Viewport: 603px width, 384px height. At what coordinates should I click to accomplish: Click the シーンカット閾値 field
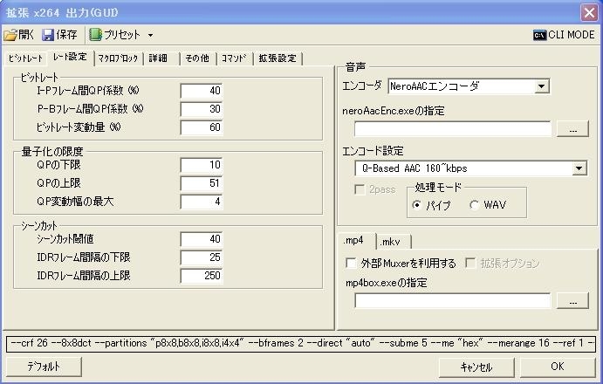pyautogui.click(x=202, y=239)
